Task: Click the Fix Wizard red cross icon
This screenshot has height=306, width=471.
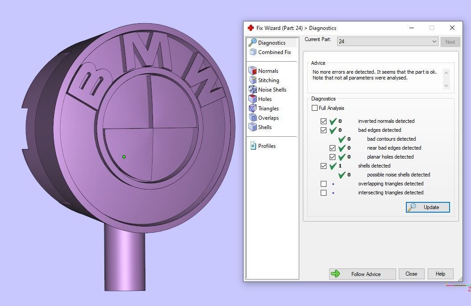Action: click(251, 28)
